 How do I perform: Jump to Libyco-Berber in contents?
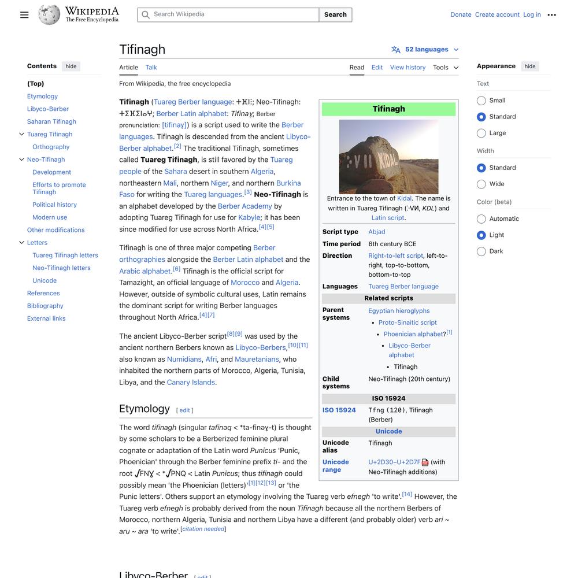48,109
